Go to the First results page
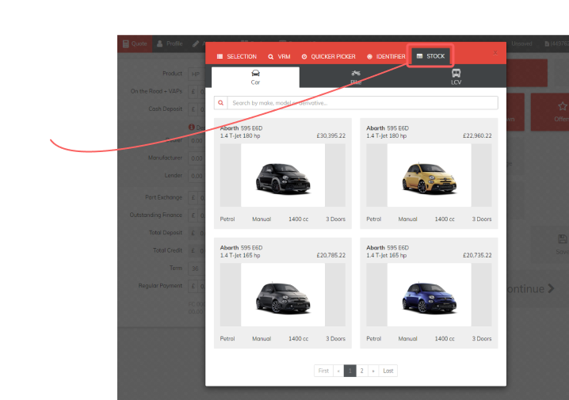This screenshot has height=400, width=569. 323,371
